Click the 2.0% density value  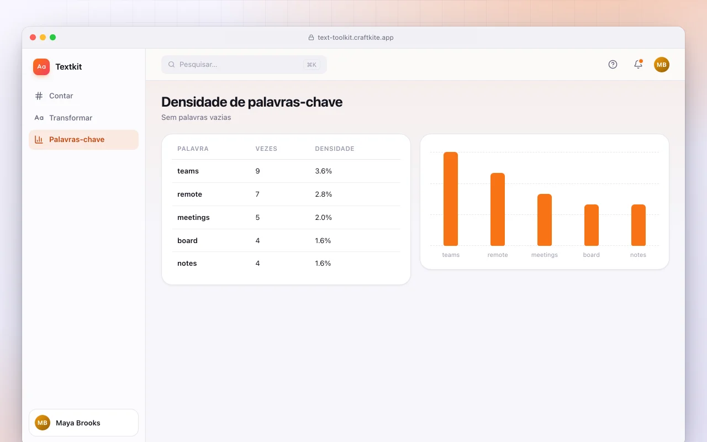click(x=323, y=218)
